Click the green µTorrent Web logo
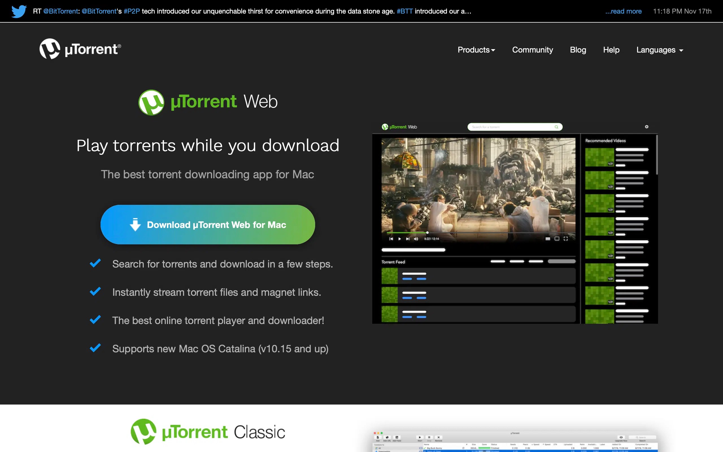The width and height of the screenshot is (723, 452). pos(208,102)
